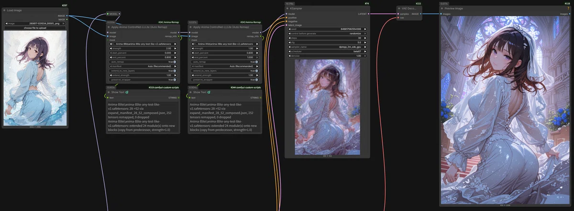Click the Load Image preview thumbnail
574x211 pixels.
(x=35, y=78)
